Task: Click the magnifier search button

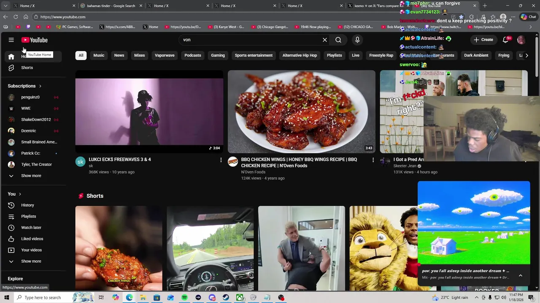Action: point(338,40)
